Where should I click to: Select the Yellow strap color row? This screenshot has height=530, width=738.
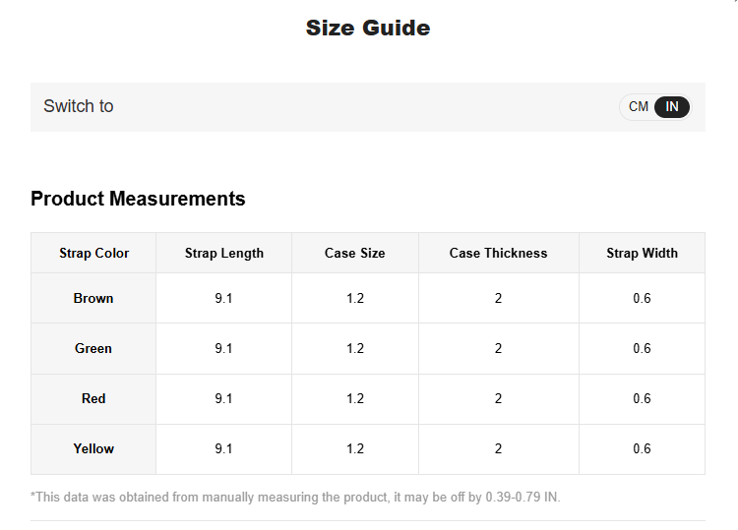pyautogui.click(x=93, y=448)
